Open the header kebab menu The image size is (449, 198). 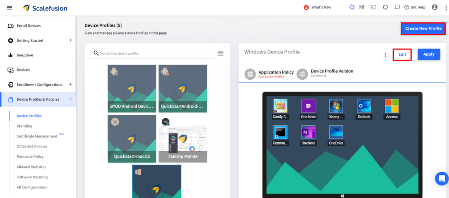[x=445, y=8]
